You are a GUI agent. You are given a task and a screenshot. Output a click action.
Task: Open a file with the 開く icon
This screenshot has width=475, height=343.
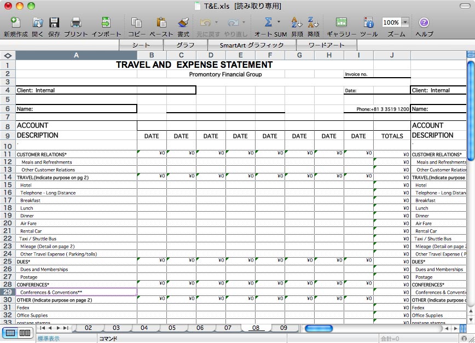pyautogui.click(x=38, y=23)
